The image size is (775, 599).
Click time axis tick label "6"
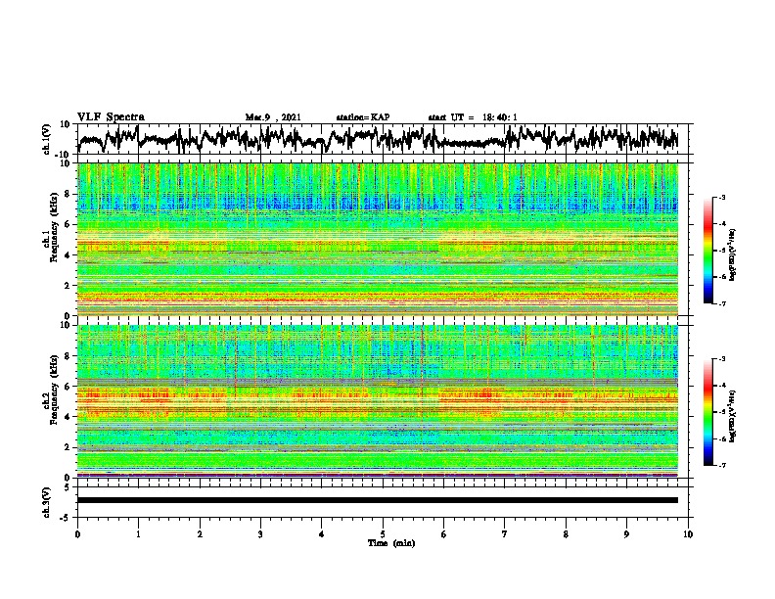point(444,534)
